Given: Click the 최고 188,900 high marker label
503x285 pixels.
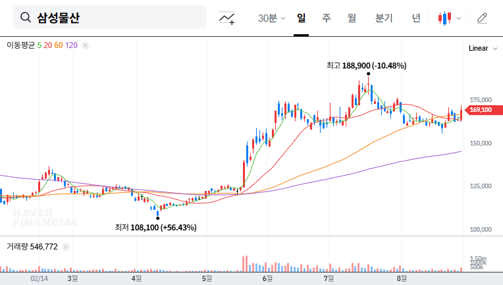Looking at the screenshot, I should pyautogui.click(x=366, y=66).
